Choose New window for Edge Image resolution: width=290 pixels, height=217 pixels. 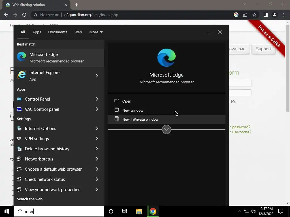[x=167, y=110]
